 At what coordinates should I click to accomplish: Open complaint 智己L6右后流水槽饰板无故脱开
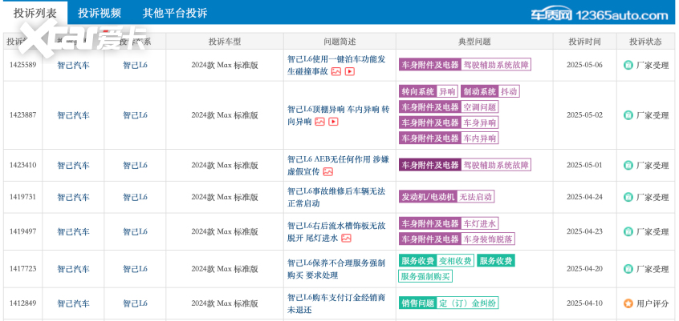tap(336, 231)
